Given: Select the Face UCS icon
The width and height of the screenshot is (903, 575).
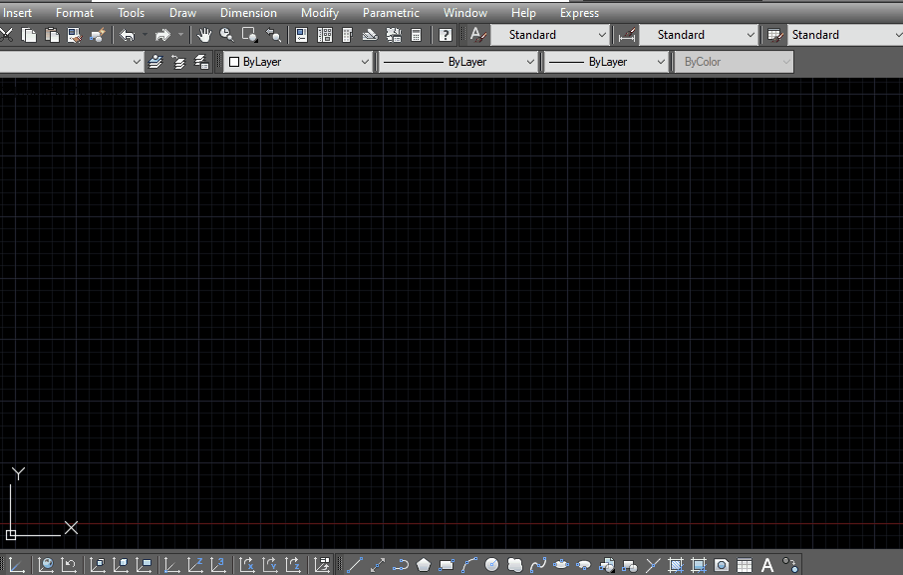Looking at the screenshot, I should 98,565.
